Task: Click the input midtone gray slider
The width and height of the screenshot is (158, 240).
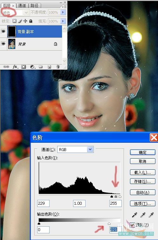Action: pyautogui.click(x=116, y=196)
